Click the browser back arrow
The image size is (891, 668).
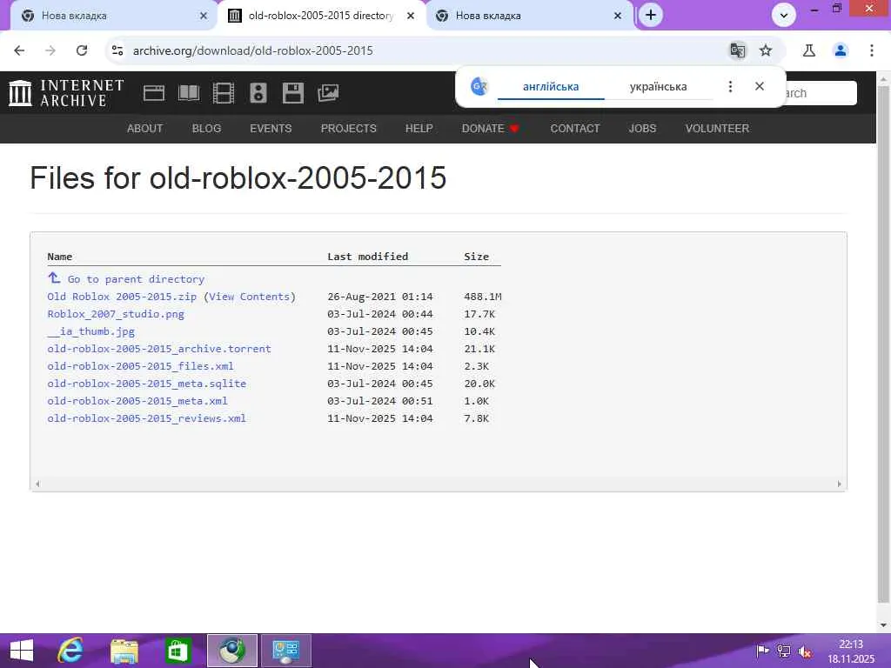pos(19,50)
